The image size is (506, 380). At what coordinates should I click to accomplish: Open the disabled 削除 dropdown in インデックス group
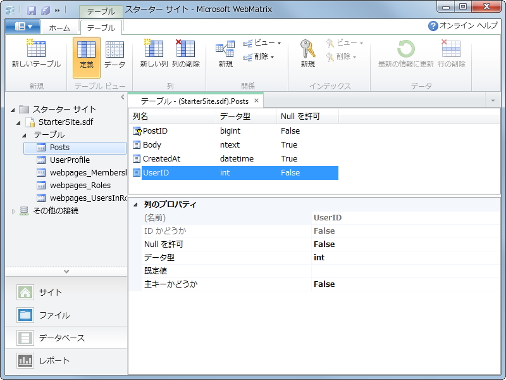tap(341, 57)
